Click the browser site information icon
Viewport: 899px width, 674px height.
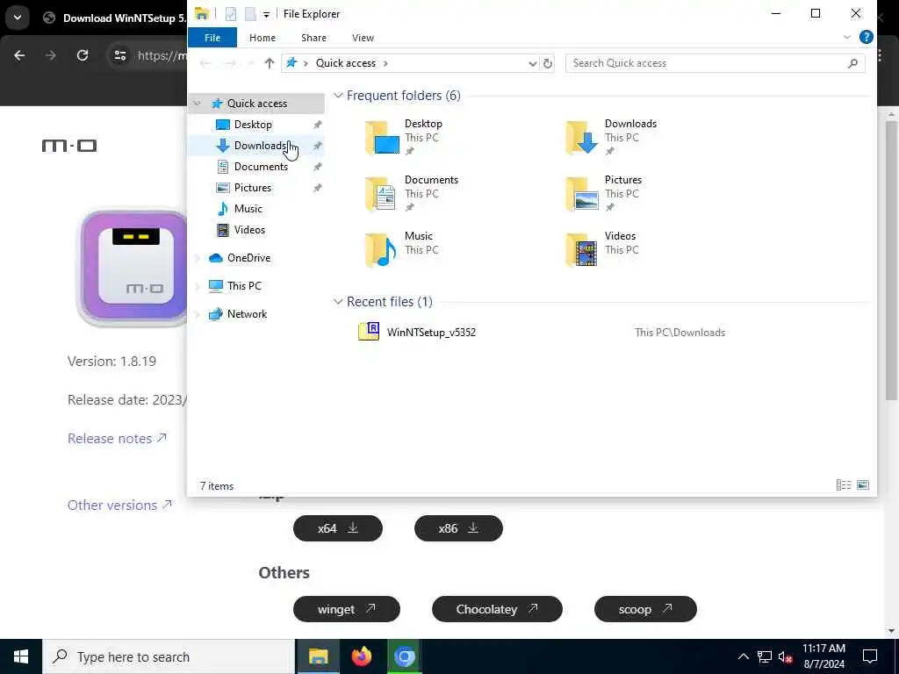[119, 55]
